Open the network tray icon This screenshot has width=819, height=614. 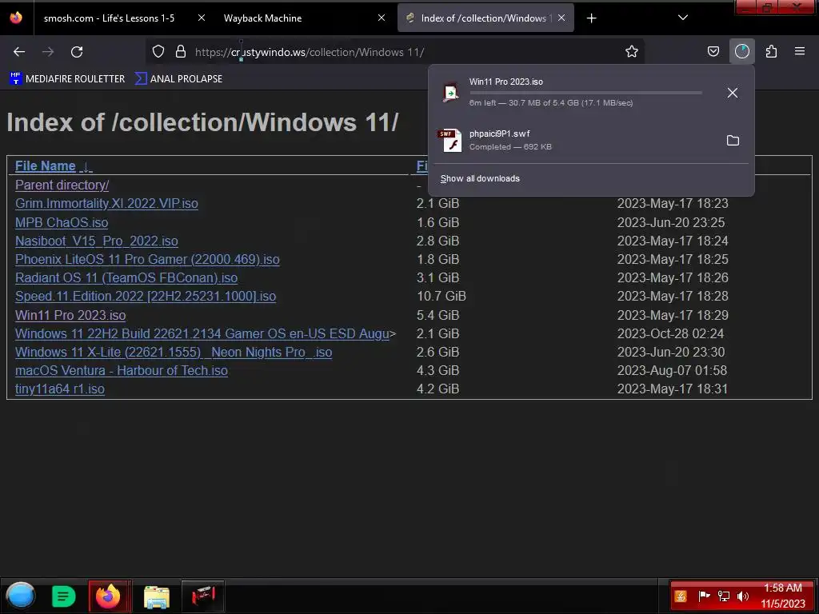click(723, 596)
